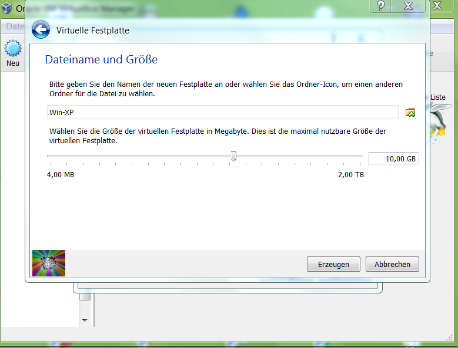Click slider track near the 2,00 TB end
The width and height of the screenshot is (458, 348).
[353, 156]
